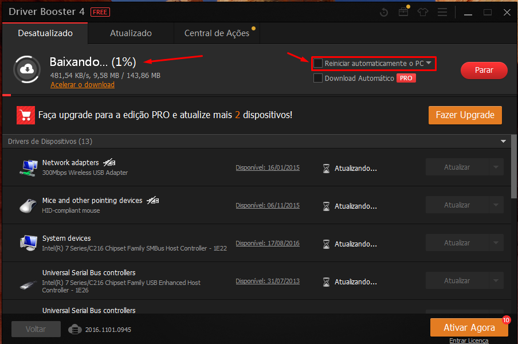Viewport: 518px width, 344px height.
Task: Open the Central de Ações tab
Action: pyautogui.click(x=217, y=33)
